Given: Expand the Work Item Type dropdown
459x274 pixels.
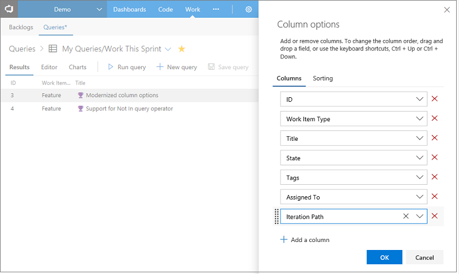Looking at the screenshot, I should [x=419, y=119].
